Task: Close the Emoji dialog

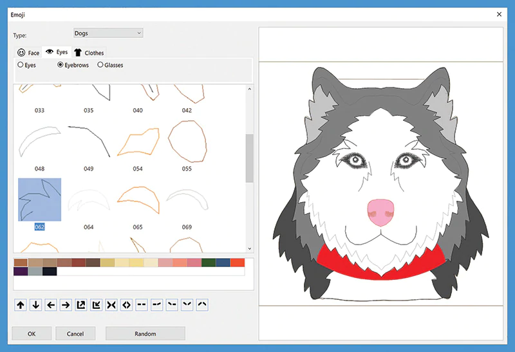Action: [x=500, y=14]
